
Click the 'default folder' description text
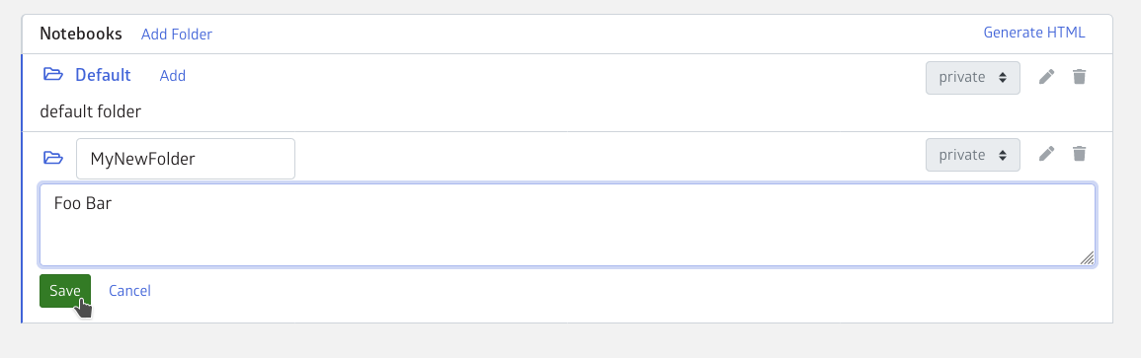[90, 111]
